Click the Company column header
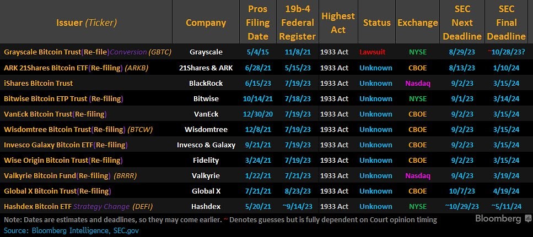The height and width of the screenshot is (237, 533). 206,23
